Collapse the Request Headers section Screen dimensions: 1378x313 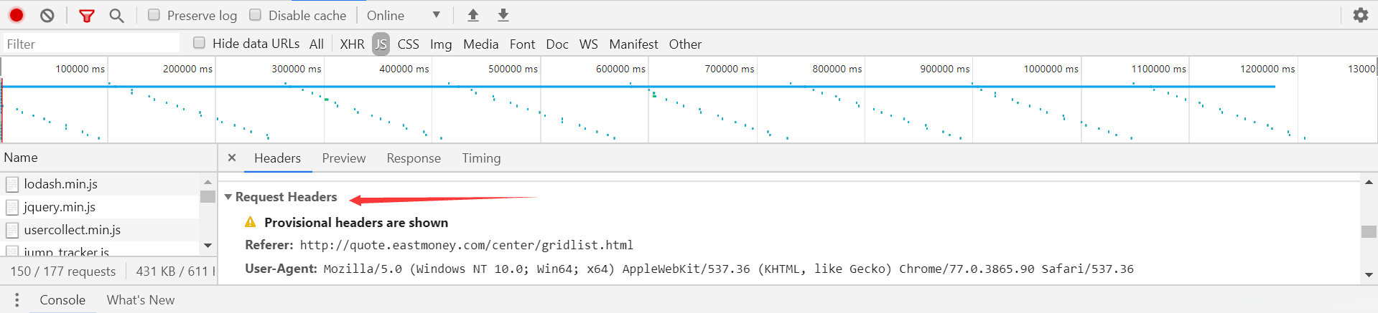[x=228, y=197]
